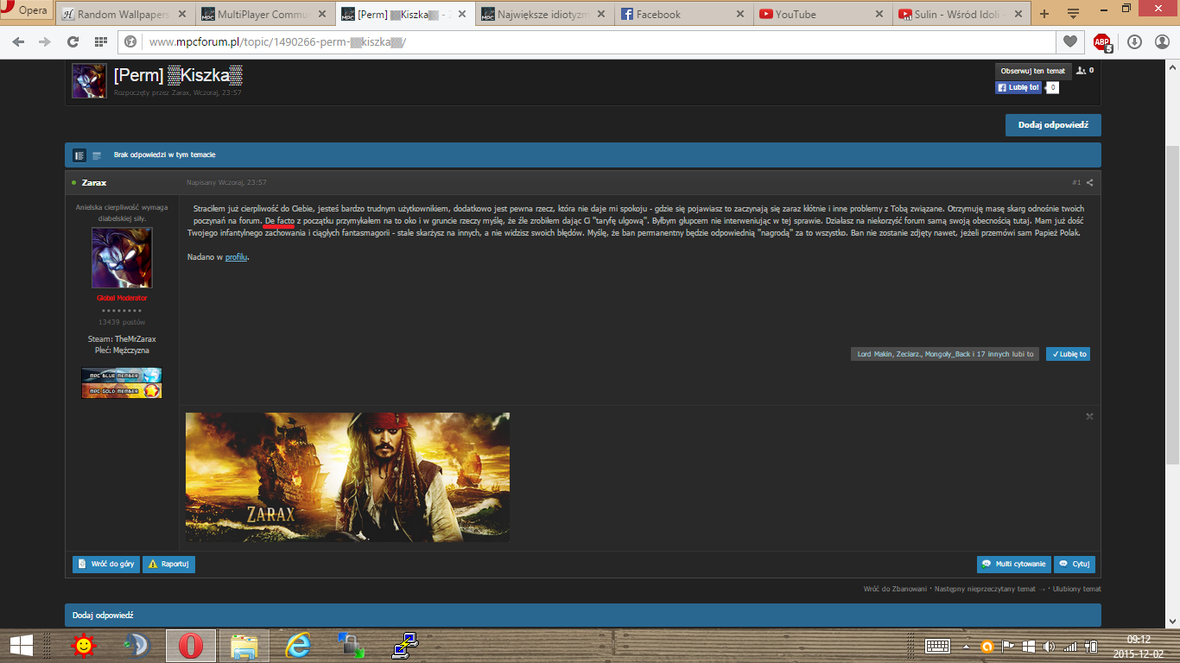1180x663 pixels.
Task: Switch to the Facebook tab
Action: click(x=683, y=14)
